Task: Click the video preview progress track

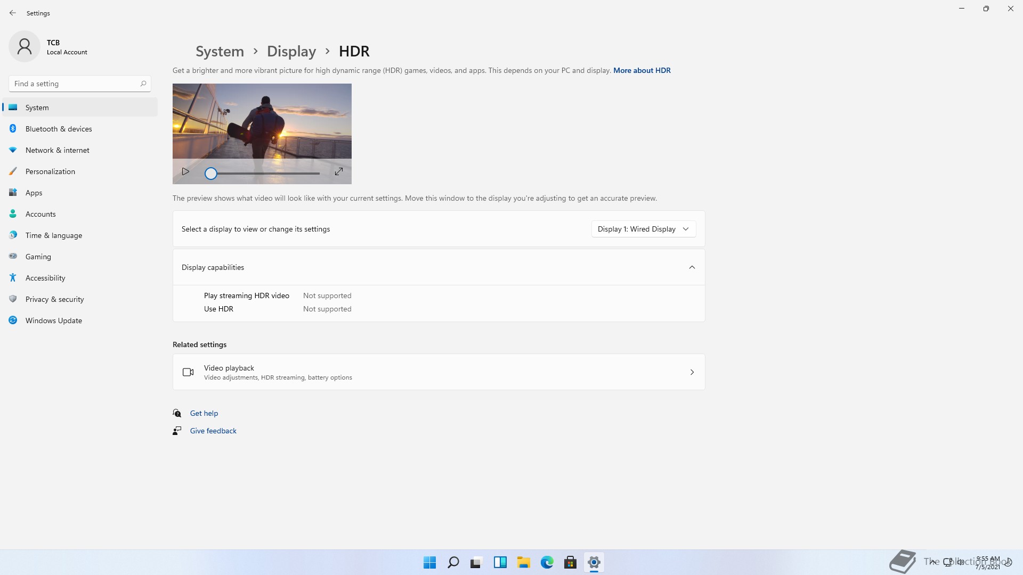Action: 268,174
